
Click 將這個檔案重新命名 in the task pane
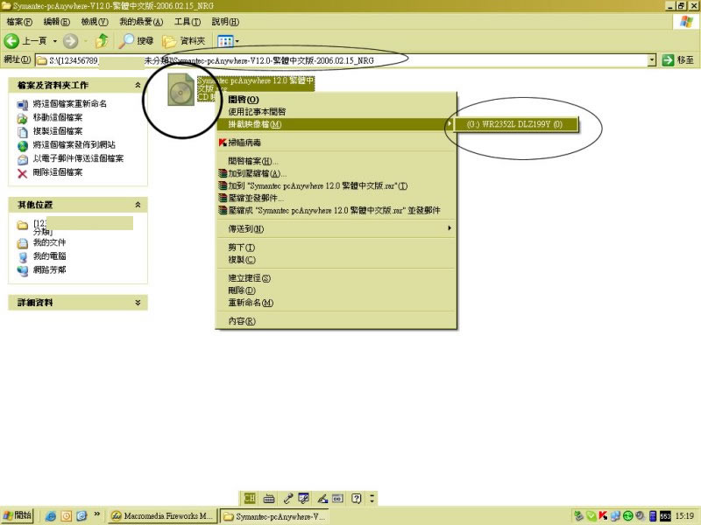click(70, 103)
